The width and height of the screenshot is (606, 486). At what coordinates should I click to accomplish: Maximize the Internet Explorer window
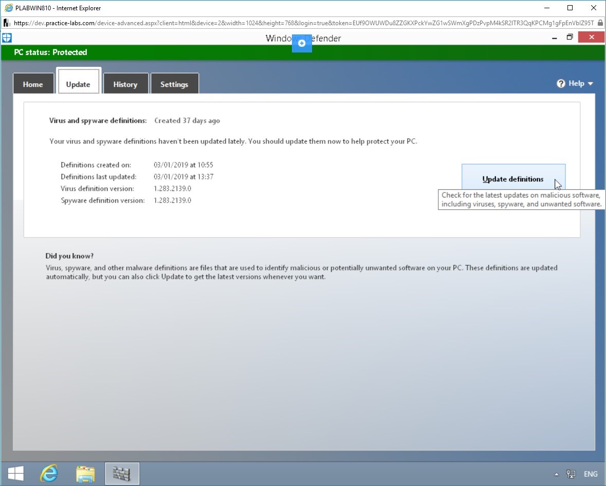tap(570, 8)
